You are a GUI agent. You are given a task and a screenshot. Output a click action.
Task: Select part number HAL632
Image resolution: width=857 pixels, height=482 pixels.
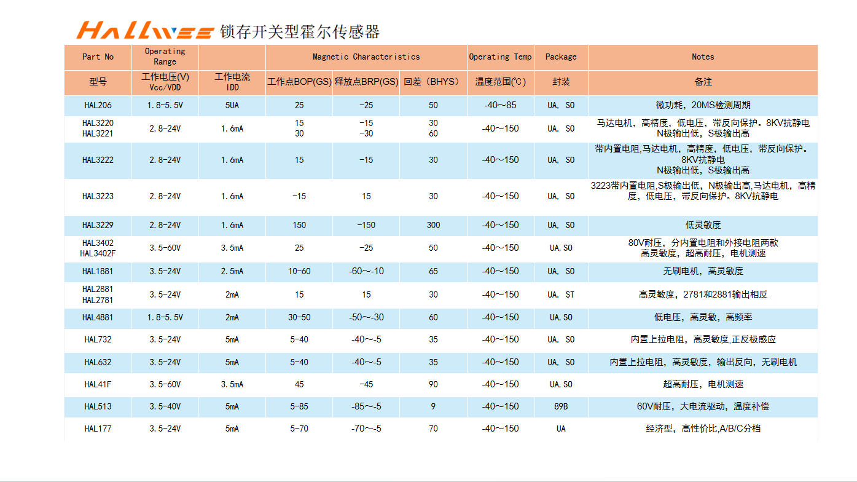point(98,362)
